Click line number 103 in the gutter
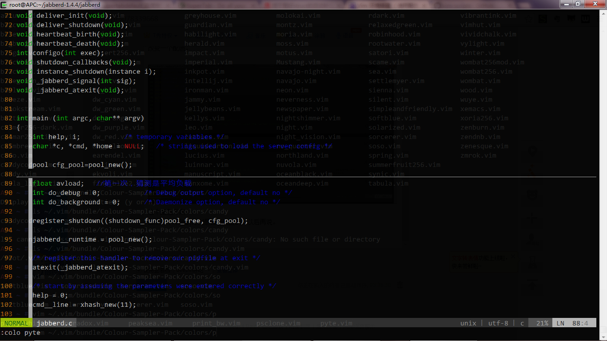 (x=7, y=314)
